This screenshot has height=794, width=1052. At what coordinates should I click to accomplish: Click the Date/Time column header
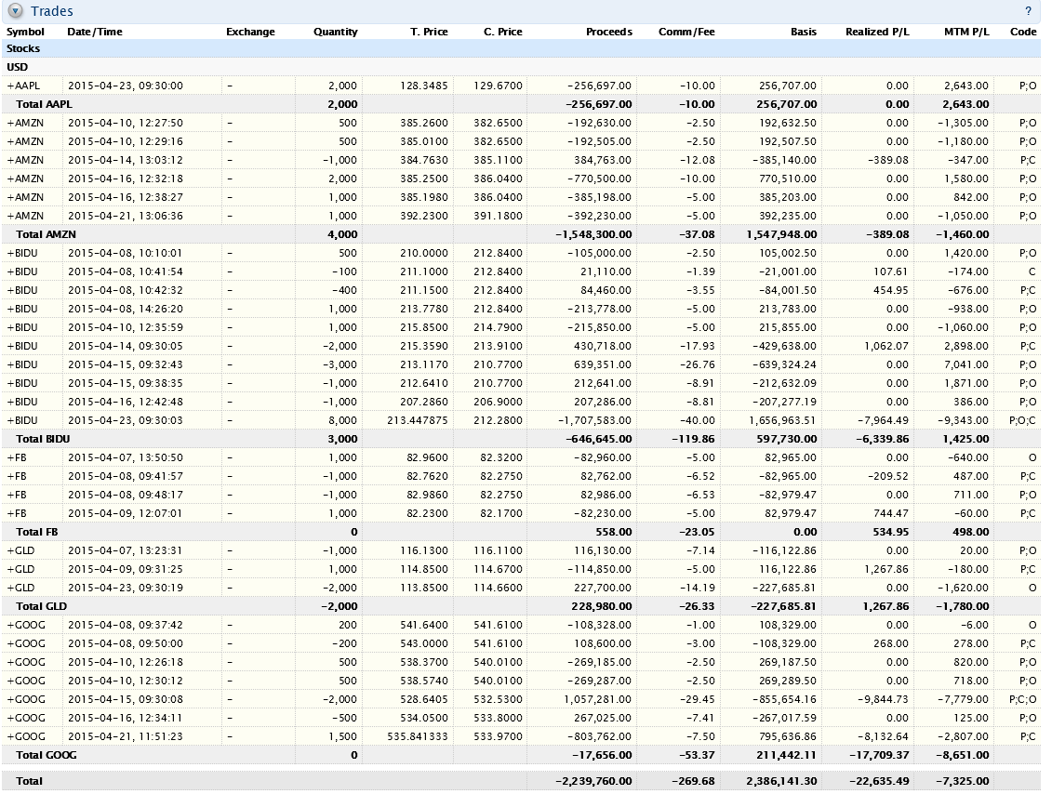pyautogui.click(x=95, y=32)
